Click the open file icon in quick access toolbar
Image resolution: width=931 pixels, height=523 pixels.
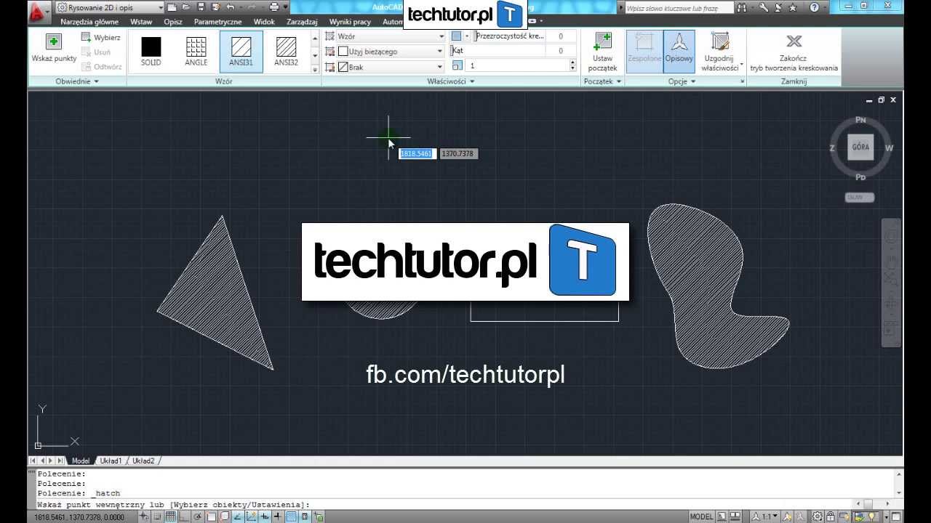pyautogui.click(x=186, y=7)
